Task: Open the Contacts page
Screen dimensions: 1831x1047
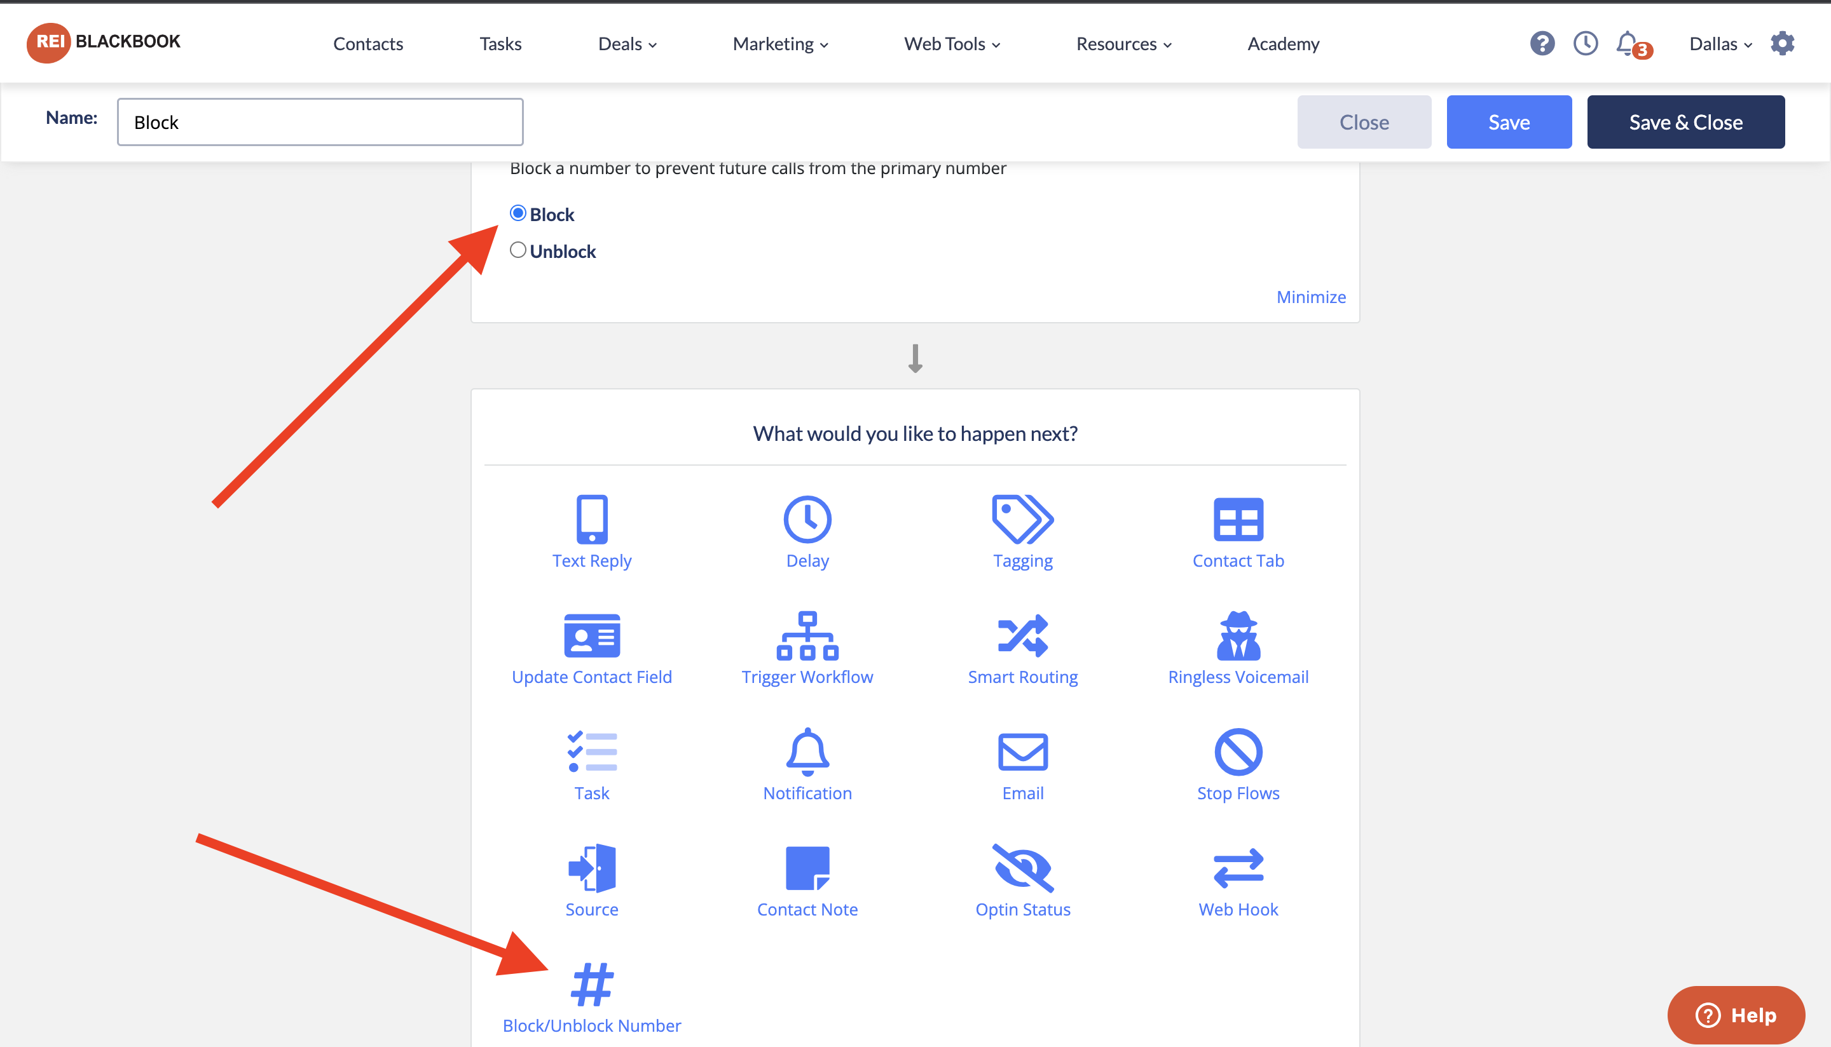Action: [x=367, y=44]
